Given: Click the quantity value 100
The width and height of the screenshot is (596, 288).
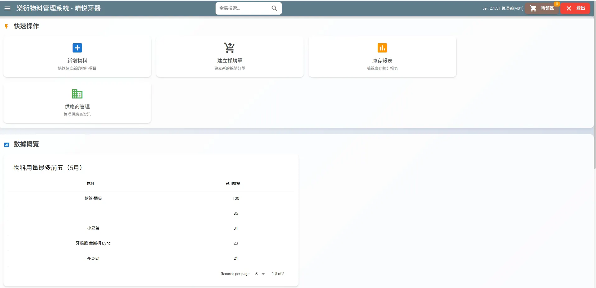Looking at the screenshot, I should [x=236, y=199].
